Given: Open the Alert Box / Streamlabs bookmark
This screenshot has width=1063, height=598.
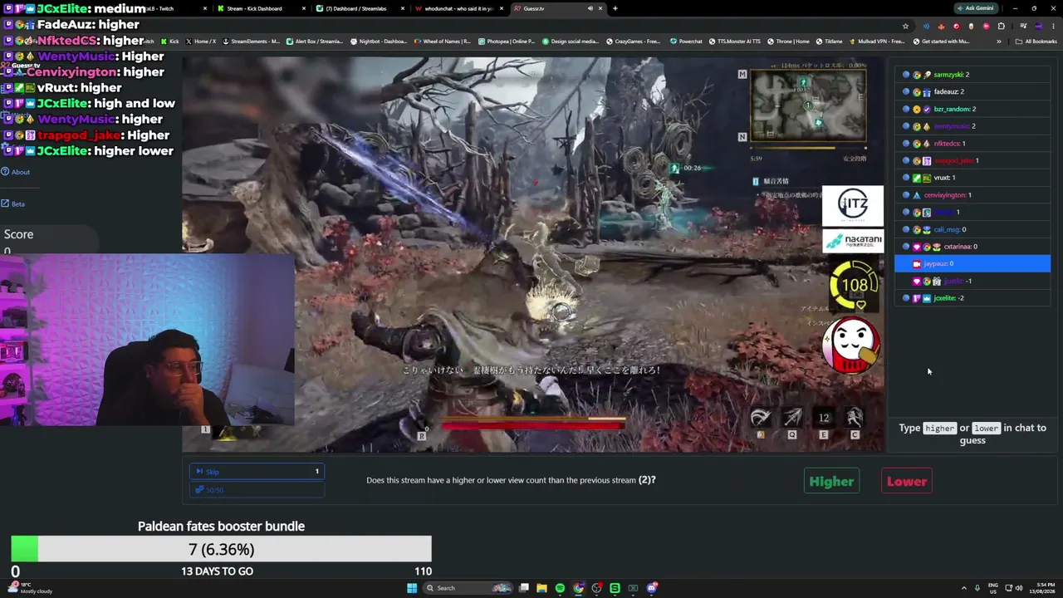Looking at the screenshot, I should click(x=315, y=42).
